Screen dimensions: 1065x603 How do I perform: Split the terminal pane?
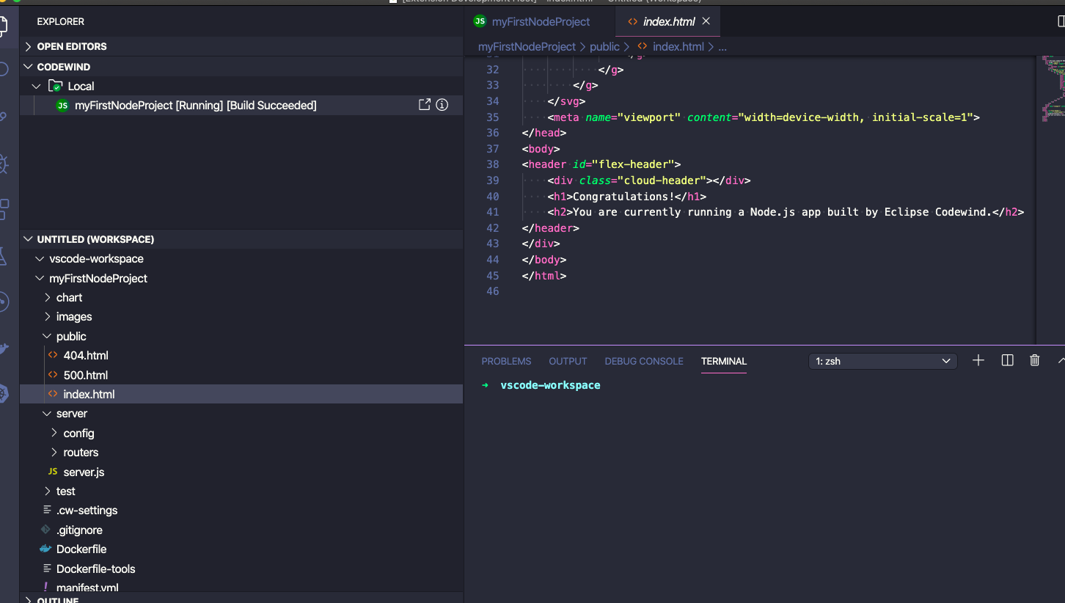1007,360
